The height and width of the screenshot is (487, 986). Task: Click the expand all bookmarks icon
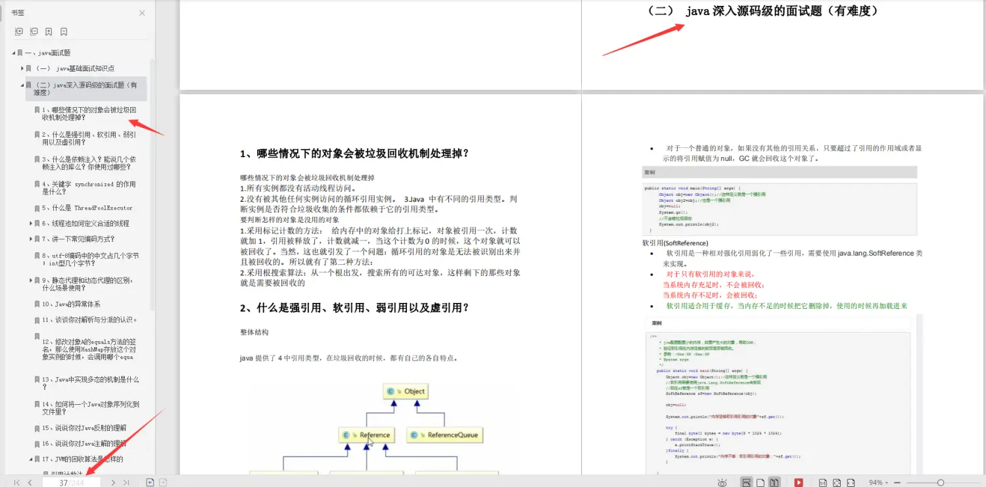tap(18, 32)
